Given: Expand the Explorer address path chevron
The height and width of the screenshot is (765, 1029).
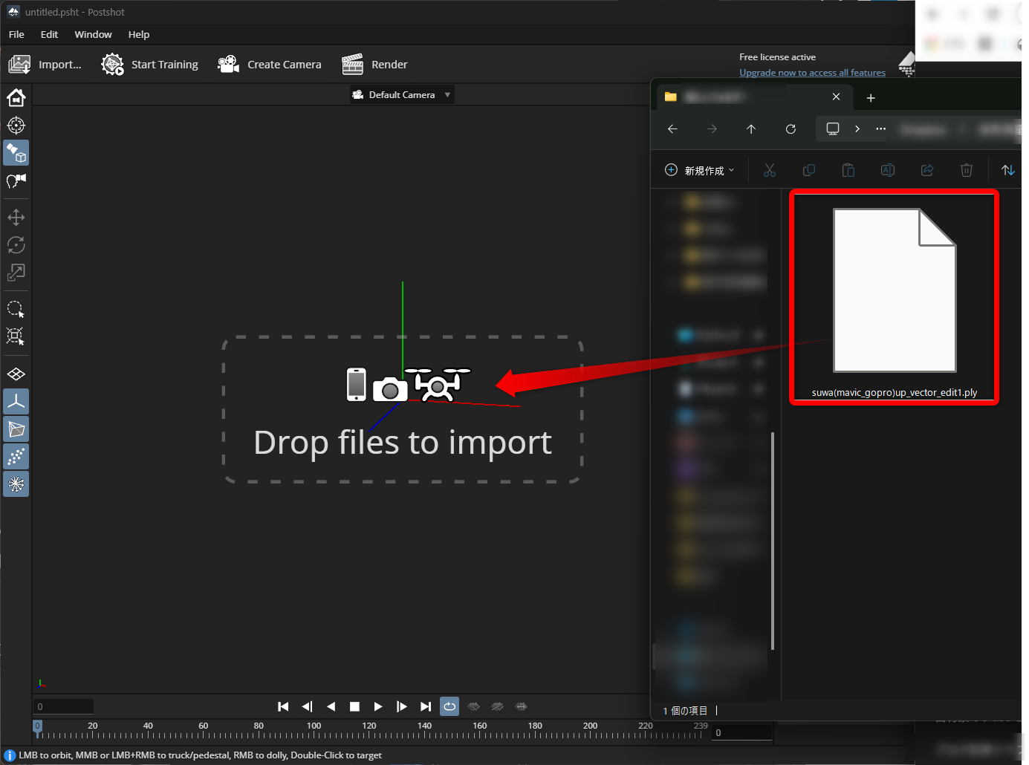Looking at the screenshot, I should pos(857,128).
